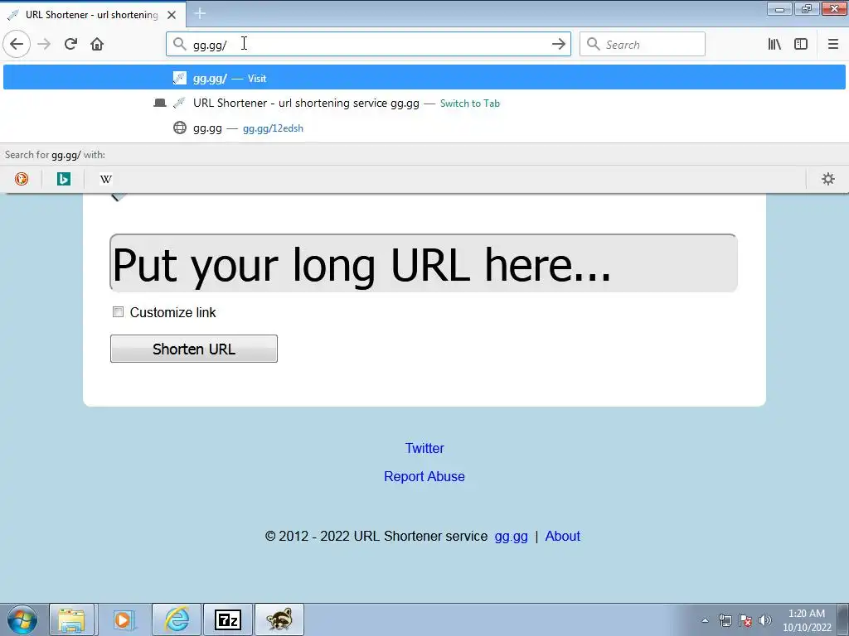The width and height of the screenshot is (849, 636).
Task: Click Search for gg.gg/ with label
Action: [56, 155]
